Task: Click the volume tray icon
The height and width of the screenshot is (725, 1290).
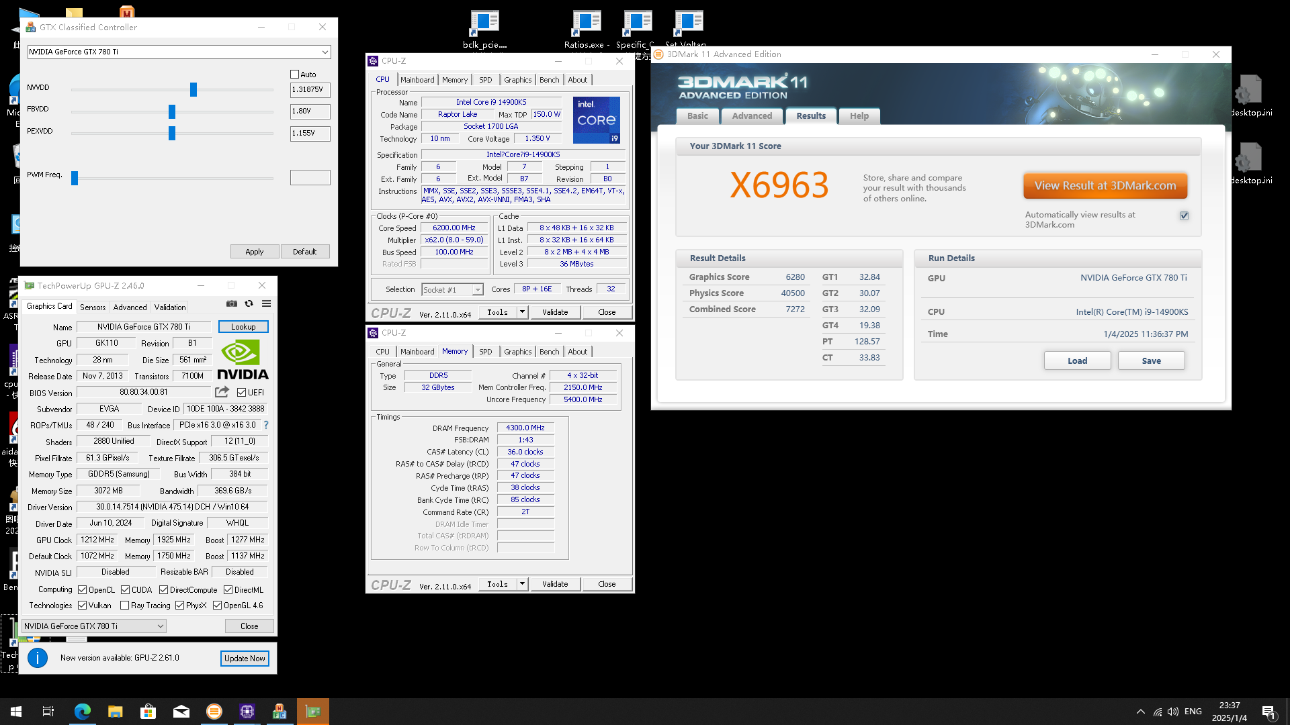Action: point(1173,712)
